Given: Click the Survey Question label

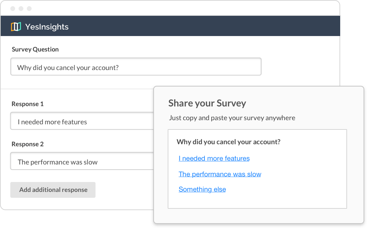Looking at the screenshot, I should point(35,49).
